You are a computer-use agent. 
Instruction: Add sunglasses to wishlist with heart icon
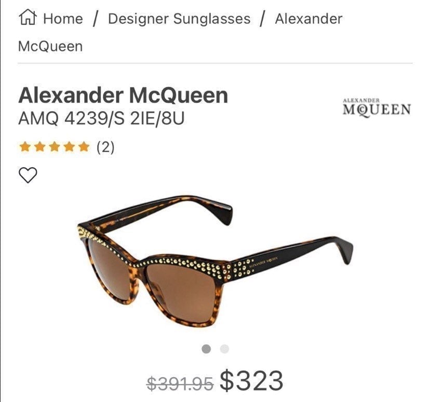tap(28, 175)
